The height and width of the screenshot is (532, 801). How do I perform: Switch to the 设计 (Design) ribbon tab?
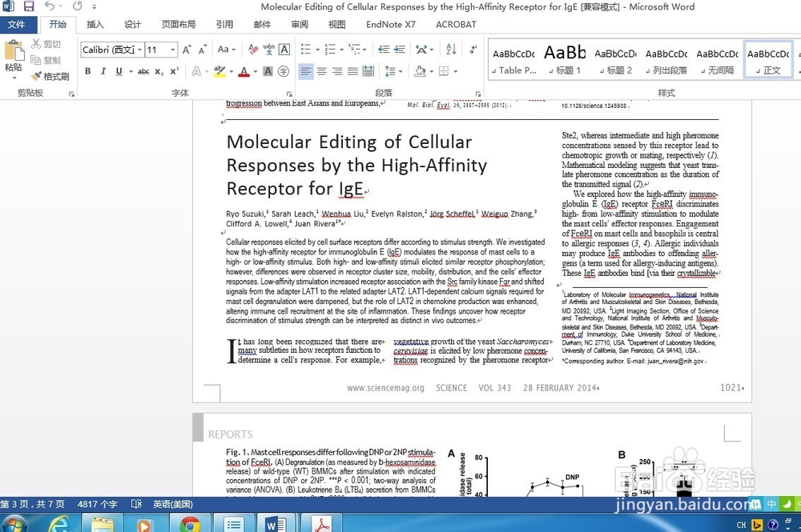[x=132, y=25]
